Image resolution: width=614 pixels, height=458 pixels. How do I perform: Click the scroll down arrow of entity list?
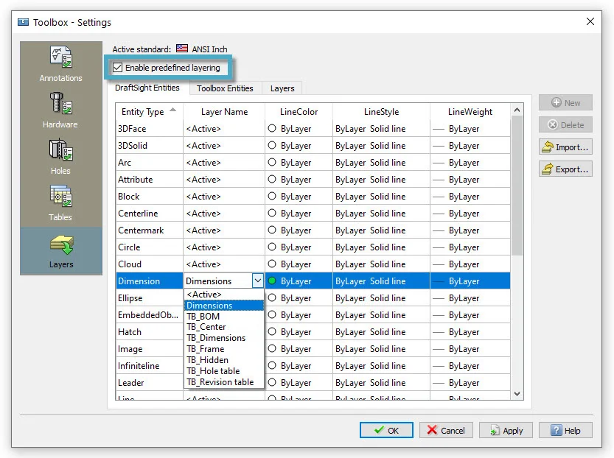coord(517,395)
